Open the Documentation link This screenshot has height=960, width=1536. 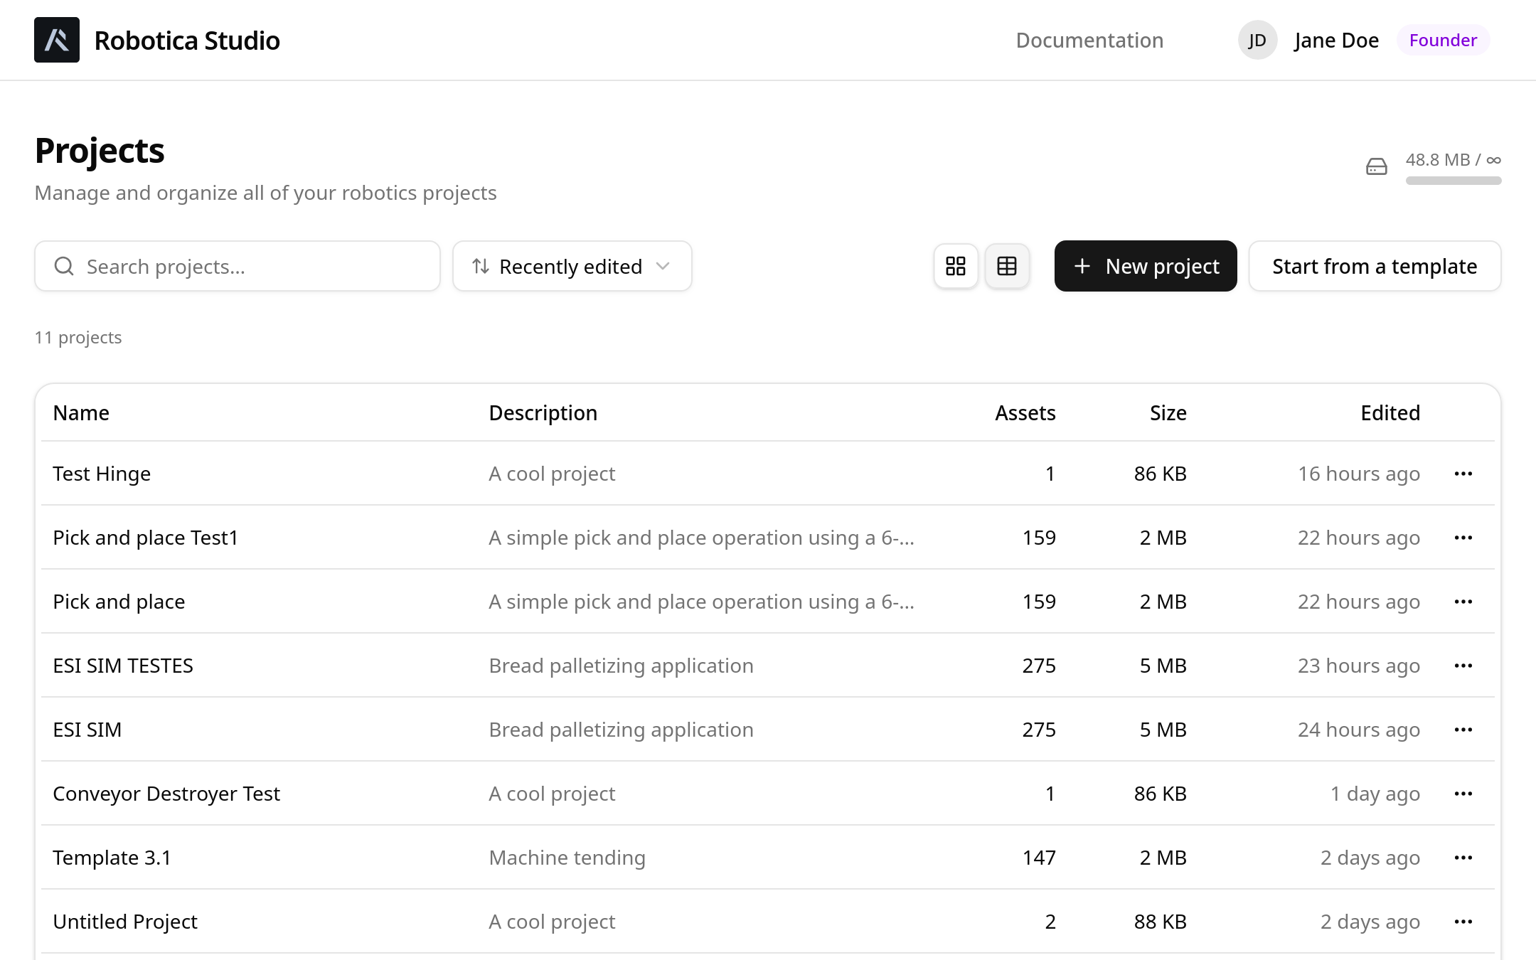(x=1089, y=41)
